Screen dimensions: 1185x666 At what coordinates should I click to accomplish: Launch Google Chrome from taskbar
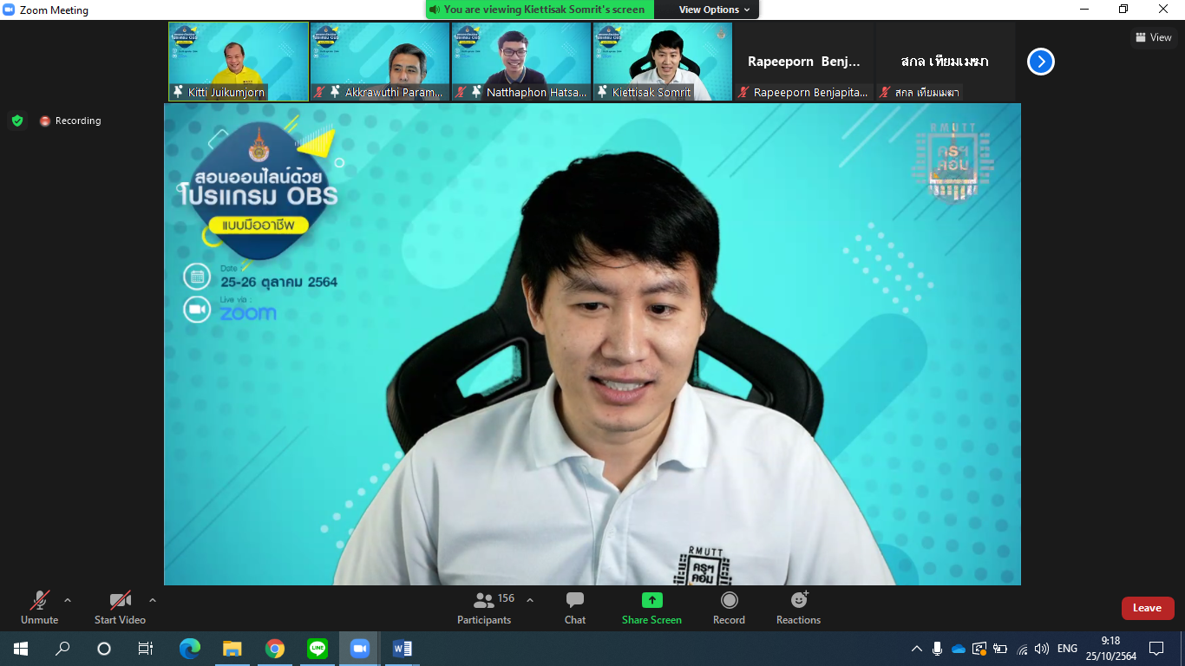[x=275, y=649]
